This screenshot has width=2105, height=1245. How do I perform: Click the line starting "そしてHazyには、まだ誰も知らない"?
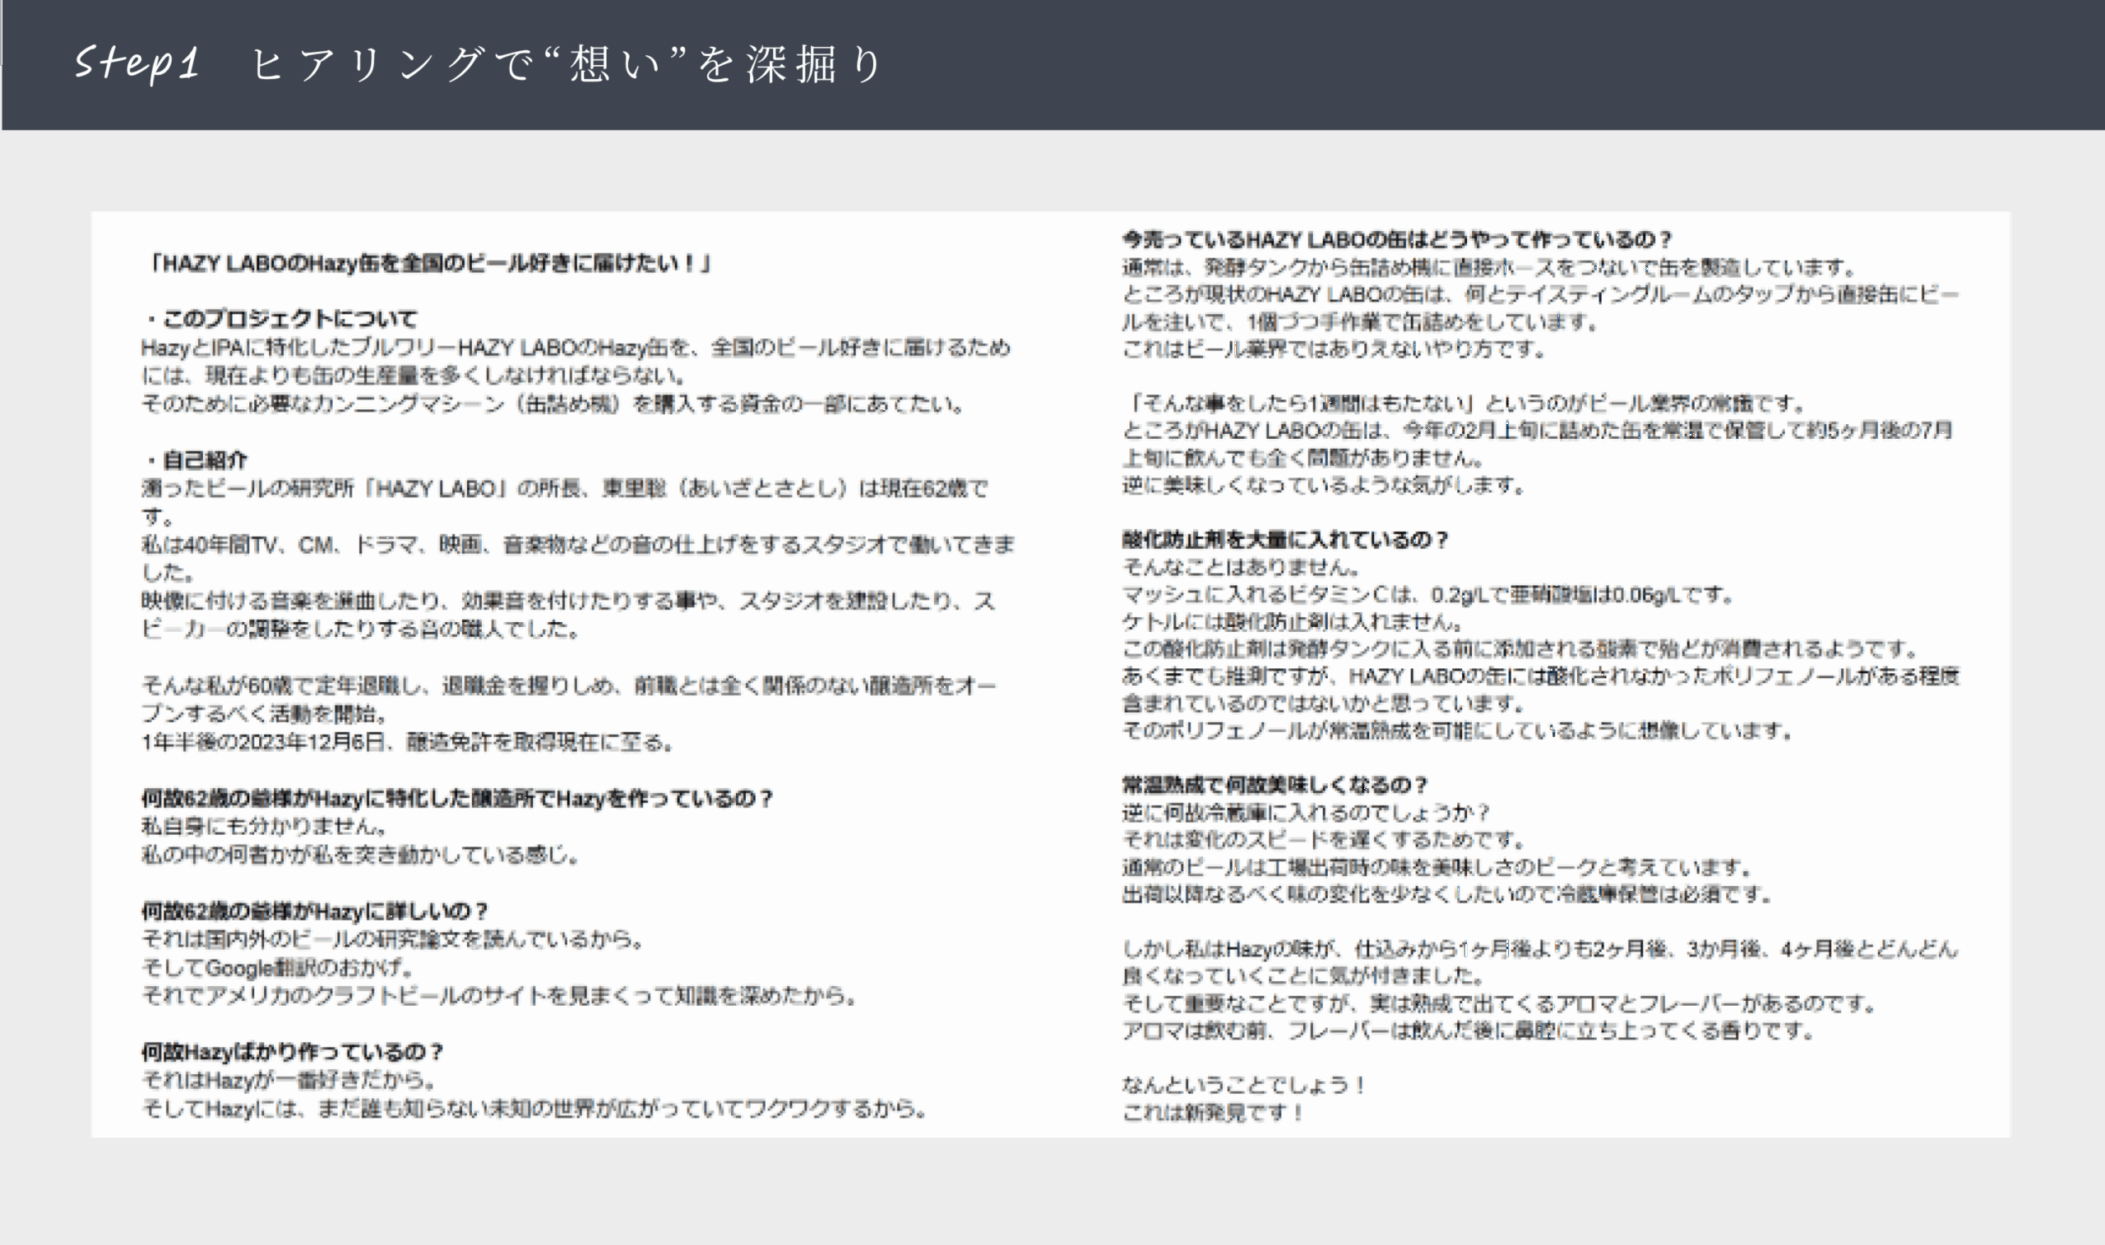click(534, 1109)
